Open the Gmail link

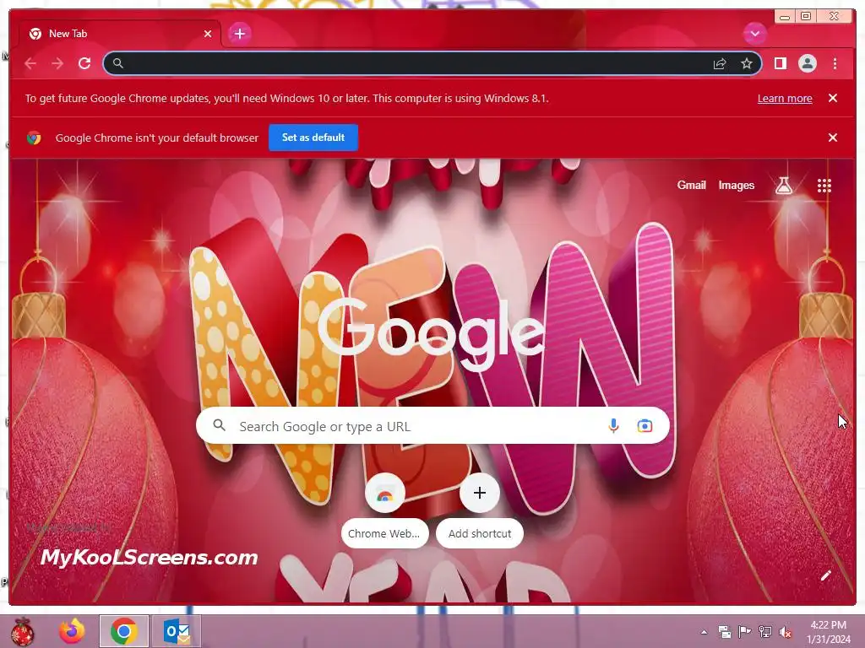[691, 185]
